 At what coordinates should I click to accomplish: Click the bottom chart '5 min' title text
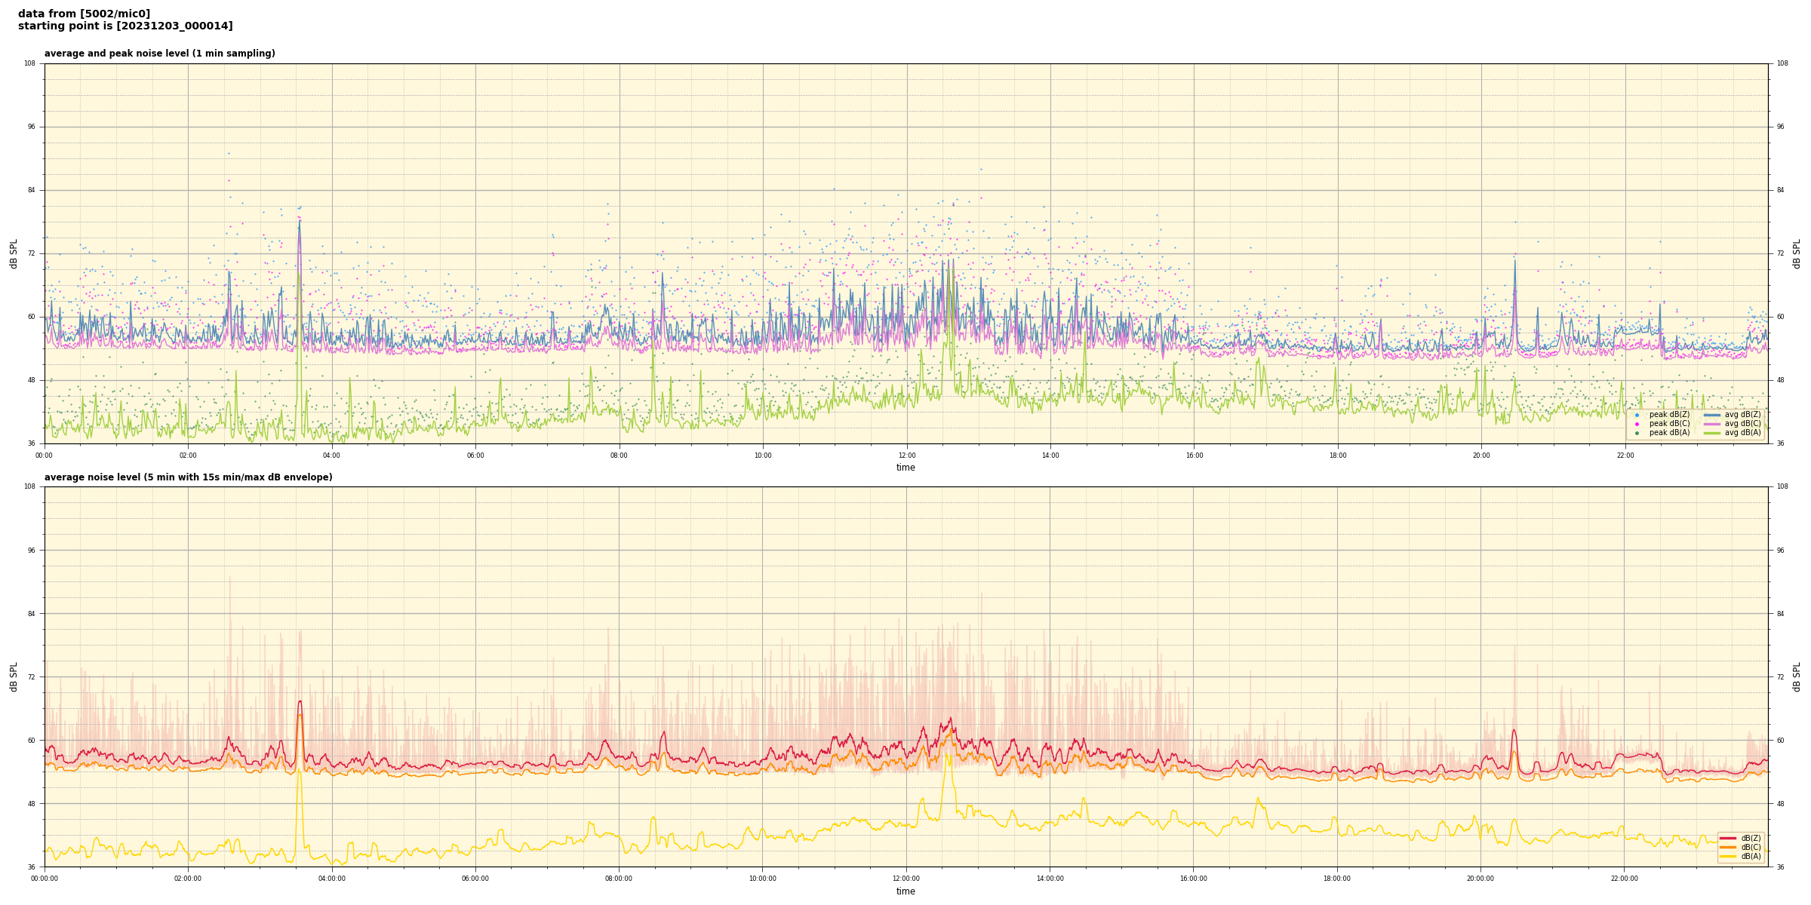click(x=188, y=477)
